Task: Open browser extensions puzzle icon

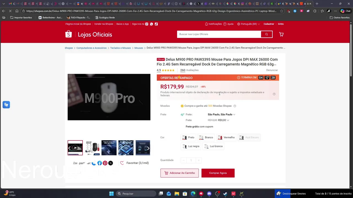Action: coord(315,11)
